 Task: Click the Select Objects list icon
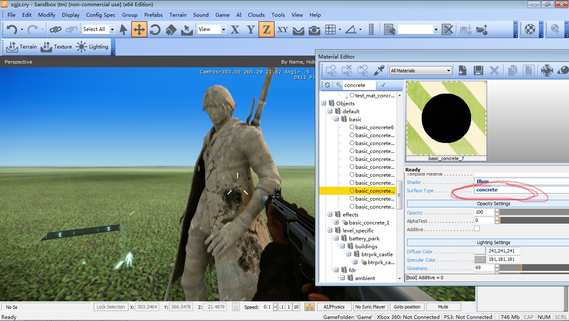(390, 29)
